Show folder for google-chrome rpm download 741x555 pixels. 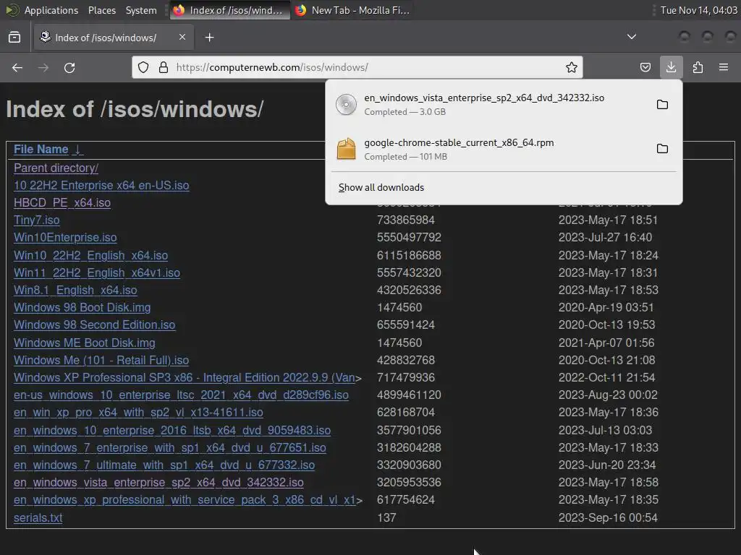(x=662, y=149)
